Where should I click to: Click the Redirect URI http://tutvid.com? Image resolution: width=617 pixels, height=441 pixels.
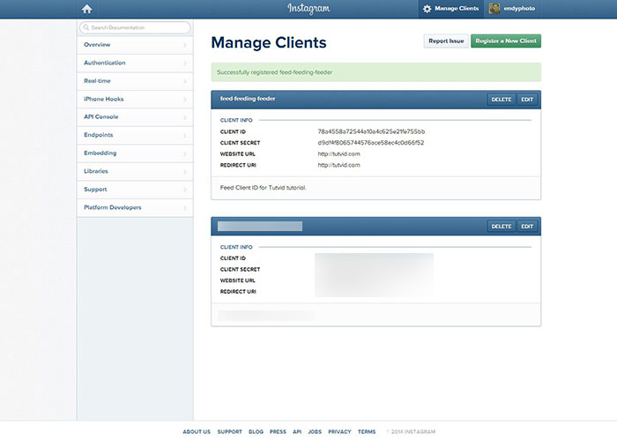[338, 165]
